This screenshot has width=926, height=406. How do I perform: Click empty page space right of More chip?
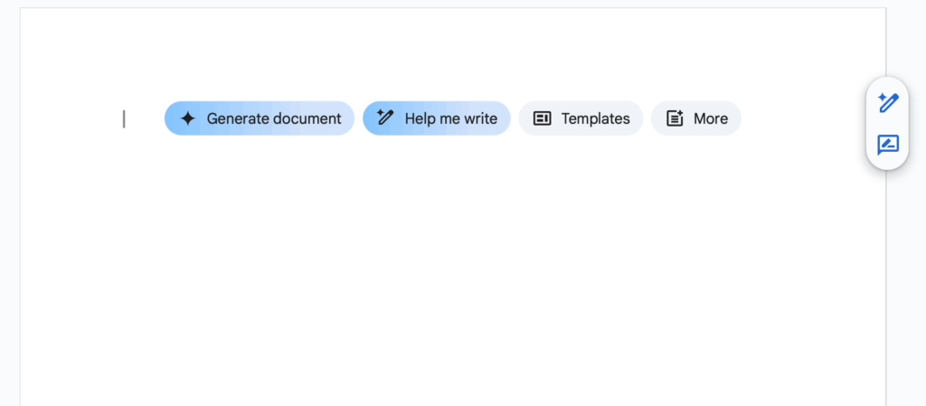pos(796,118)
